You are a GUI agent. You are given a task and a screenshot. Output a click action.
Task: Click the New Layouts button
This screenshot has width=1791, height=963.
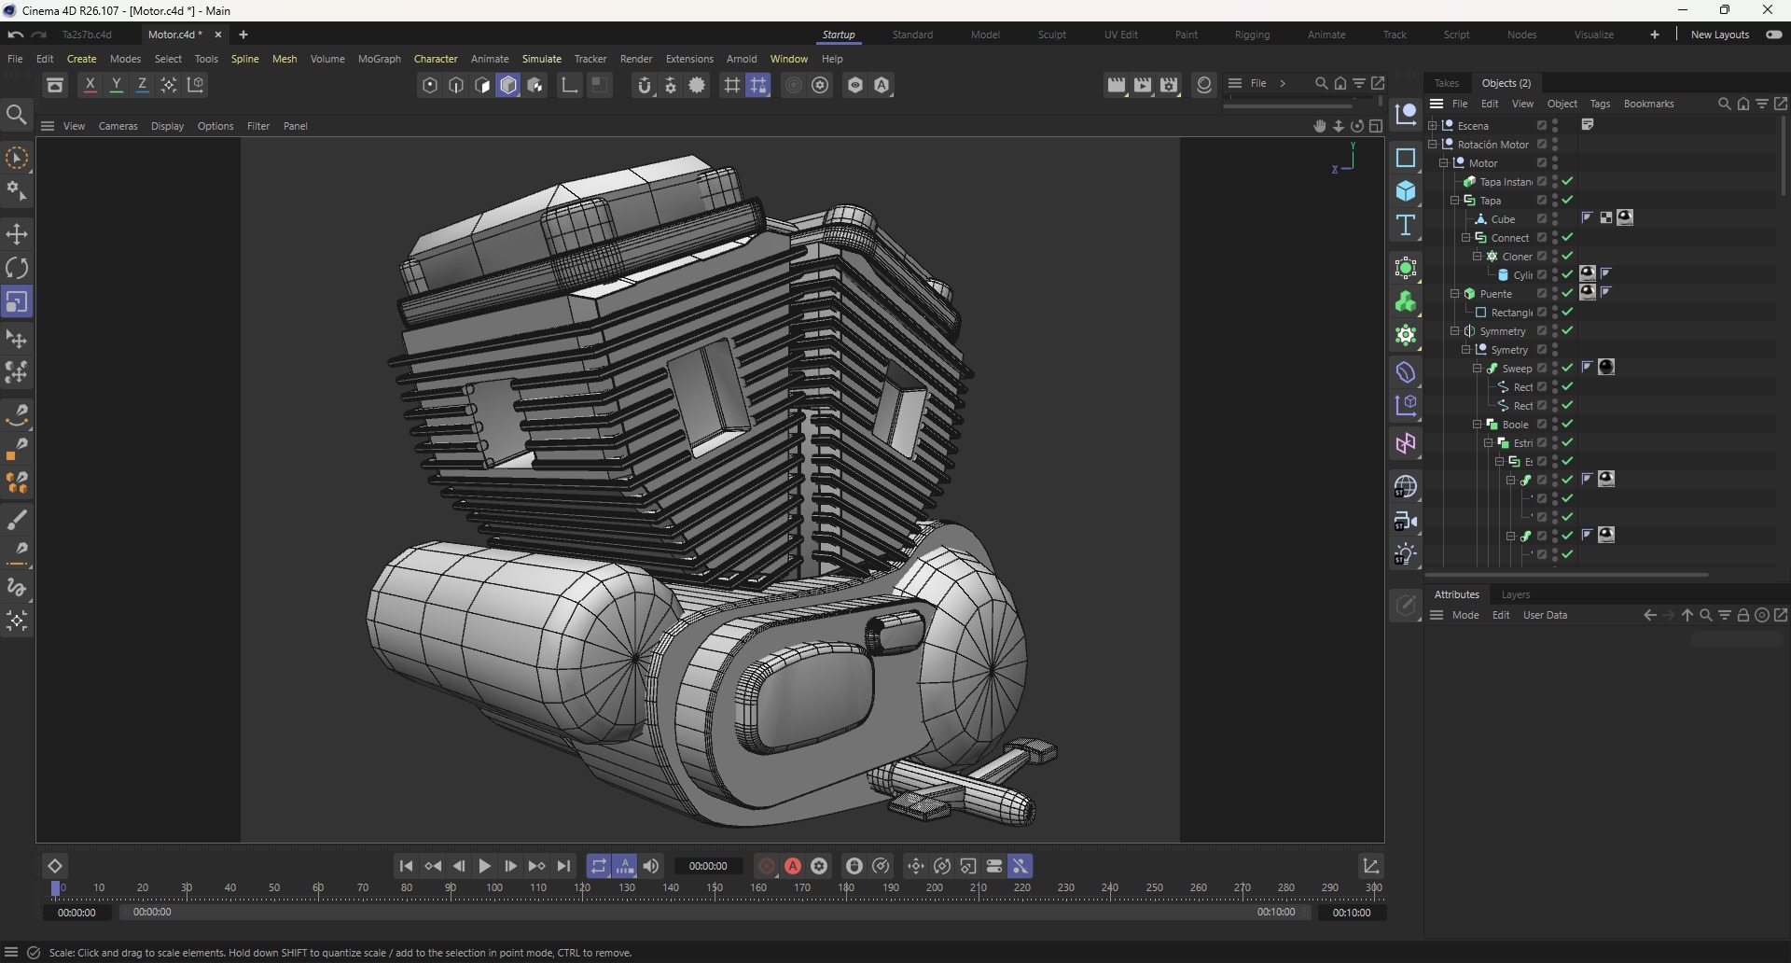pyautogui.click(x=1720, y=35)
